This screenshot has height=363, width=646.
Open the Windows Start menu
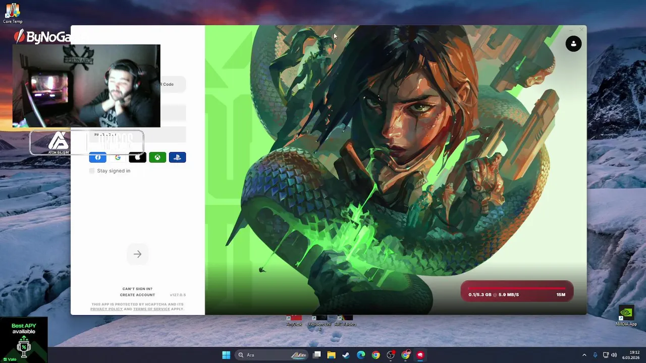[226, 355]
